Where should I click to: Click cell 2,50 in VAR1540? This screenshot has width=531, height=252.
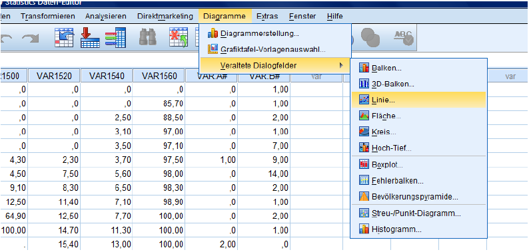[x=107, y=118]
